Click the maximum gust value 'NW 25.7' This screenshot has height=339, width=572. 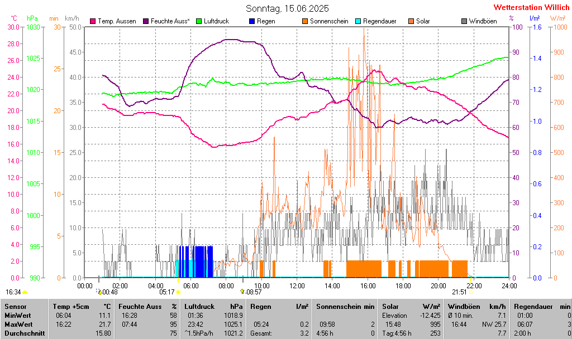(494, 325)
